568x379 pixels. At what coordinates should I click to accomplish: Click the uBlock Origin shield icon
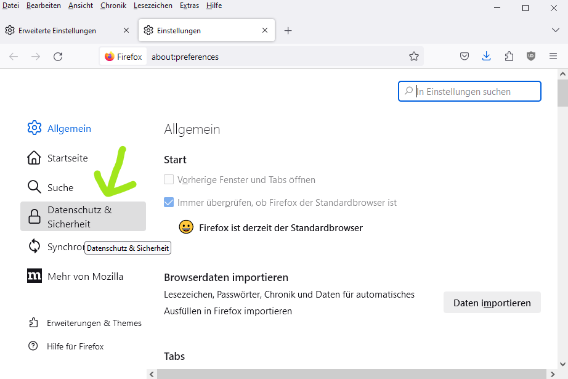531,57
